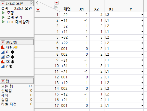Select the DOE 대화상자 script label

[18, 22]
